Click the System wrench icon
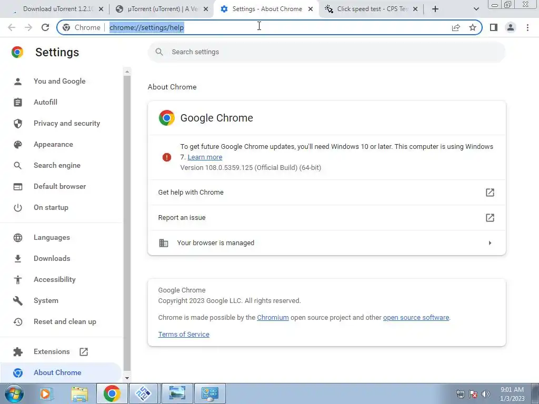 pyautogui.click(x=17, y=300)
